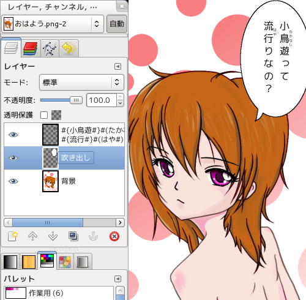The image size is (306, 300).
Task: Open the Patterns tab
Action: tap(29, 261)
